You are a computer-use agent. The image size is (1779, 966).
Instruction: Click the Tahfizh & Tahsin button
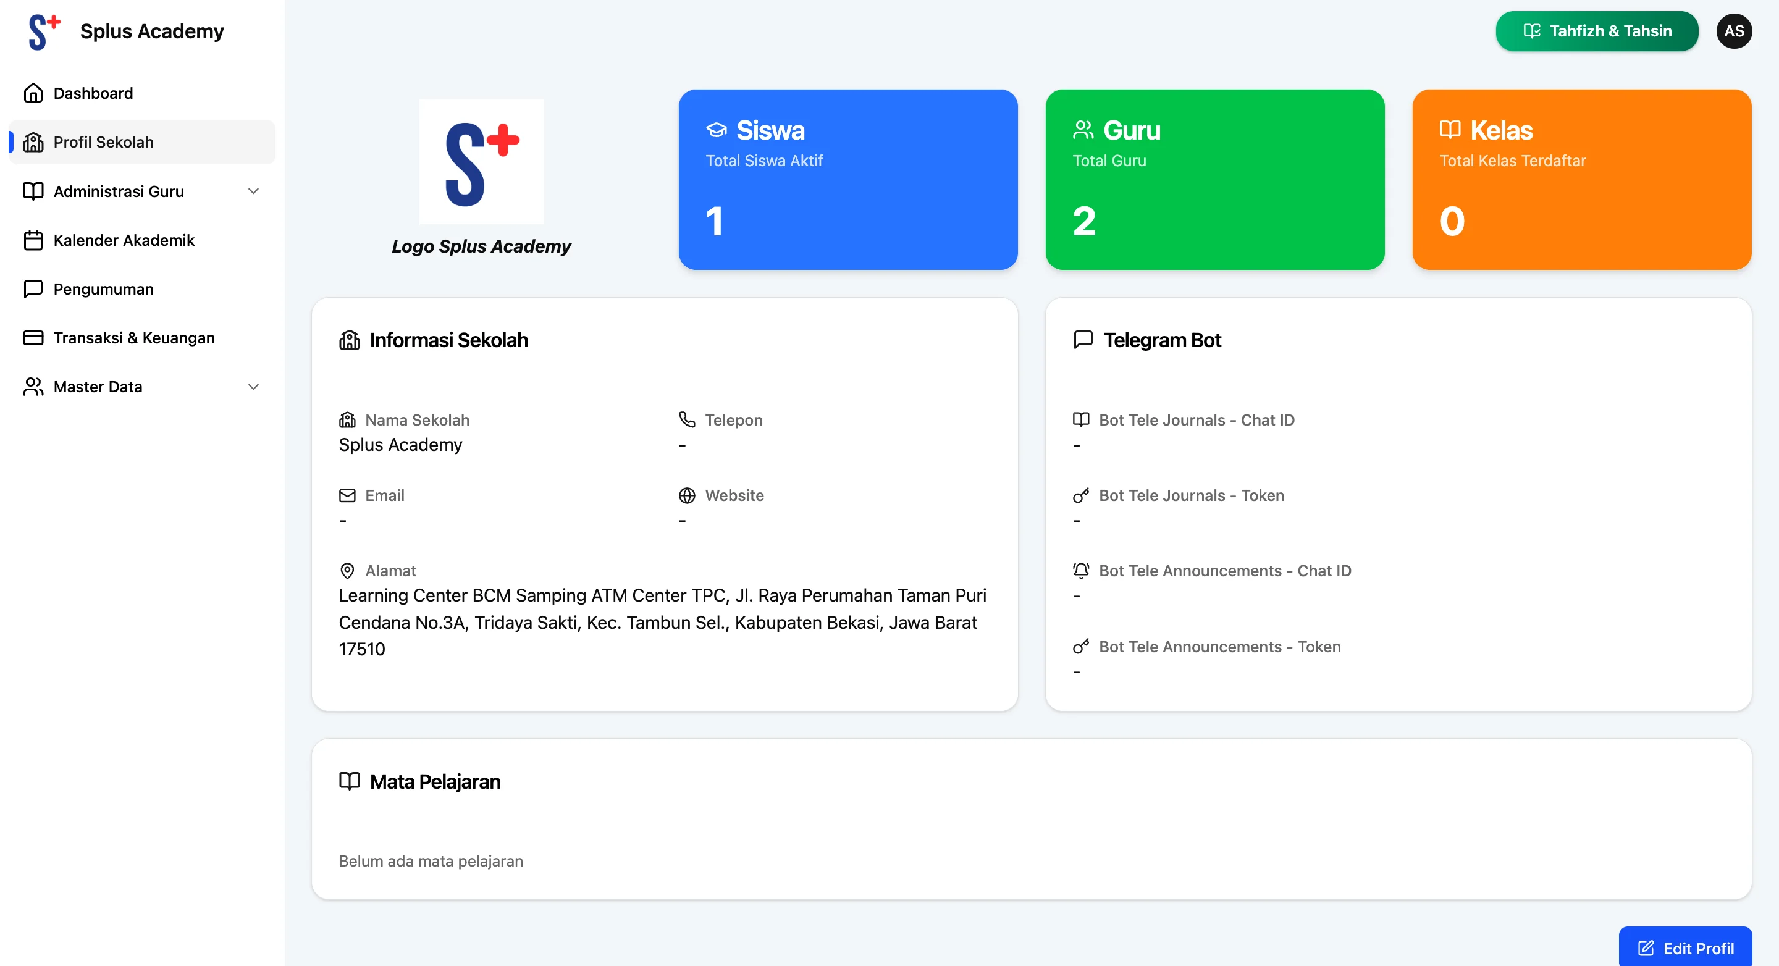1596,31
